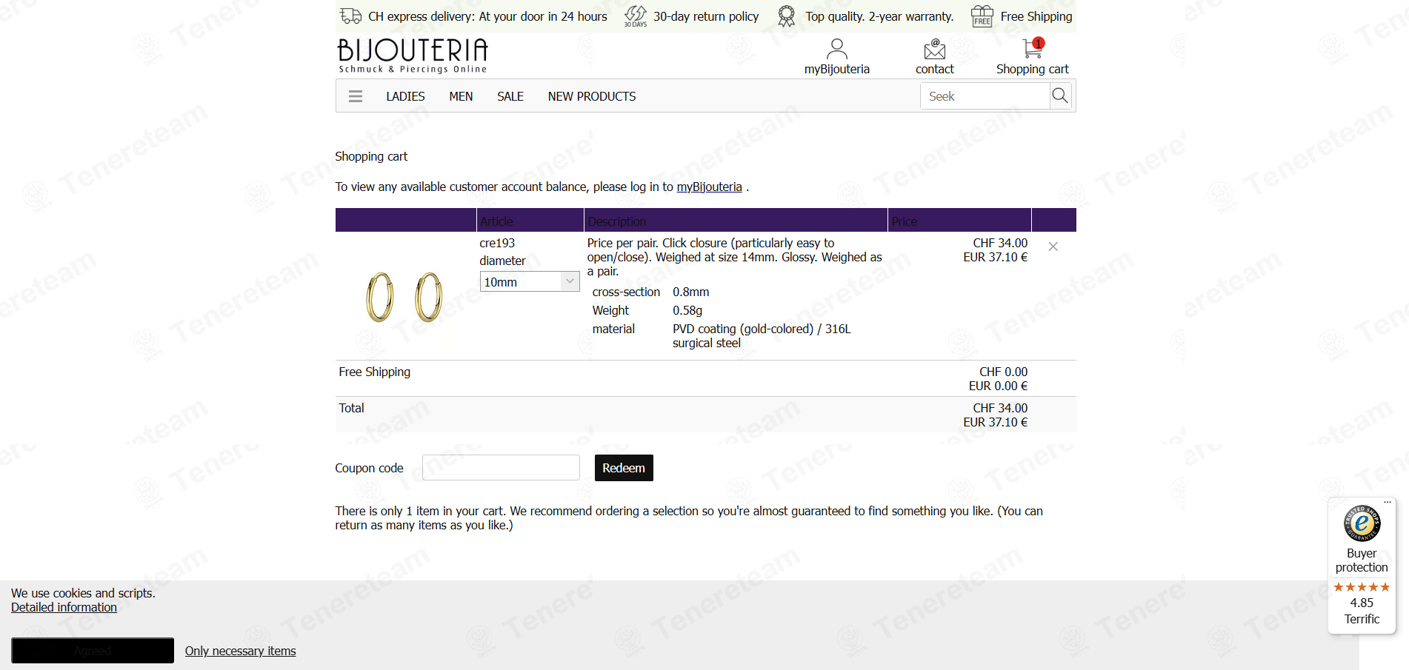Screen dimensions: 1409x670
Task: Open the hamburger menu icon
Action: point(356,96)
